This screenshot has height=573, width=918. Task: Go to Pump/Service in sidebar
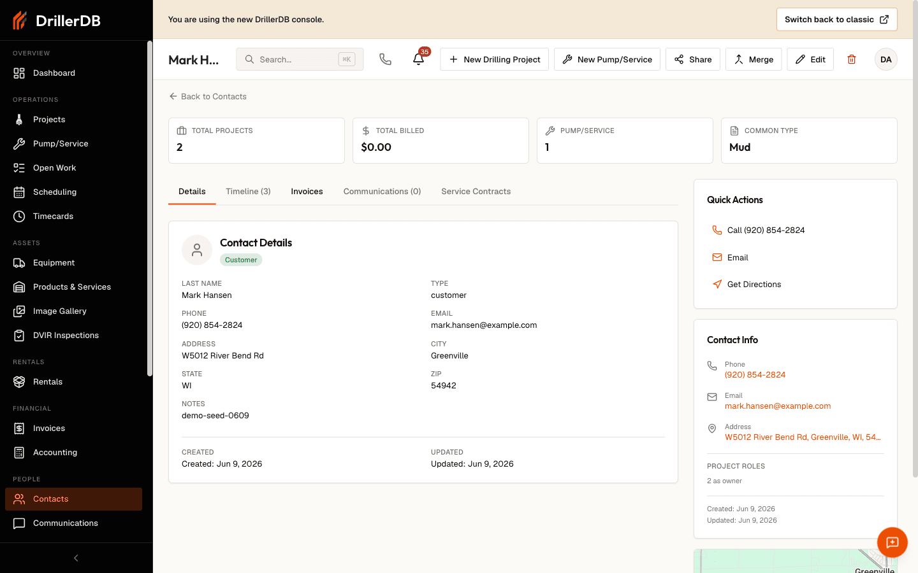coord(73,144)
